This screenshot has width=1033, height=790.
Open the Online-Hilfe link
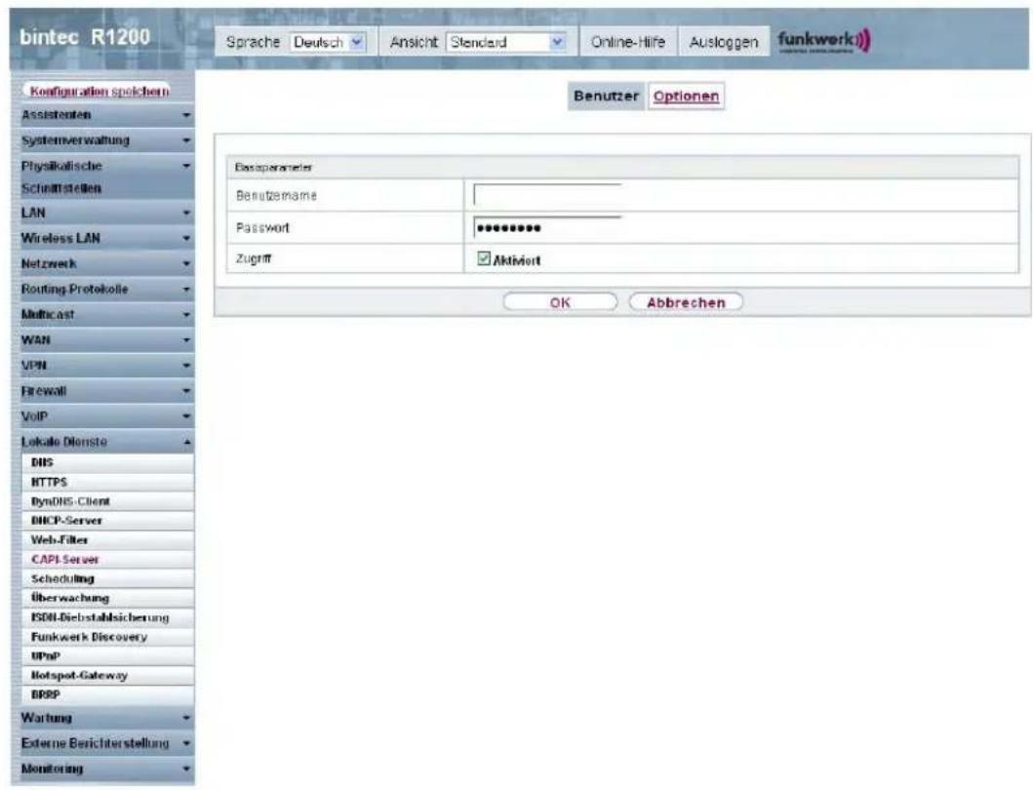coord(627,42)
